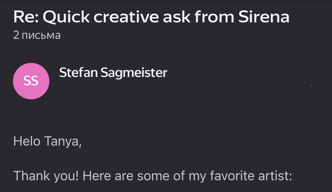The image size is (332, 192).
Task: Click the first name Stefan
Action: [x=78, y=72]
